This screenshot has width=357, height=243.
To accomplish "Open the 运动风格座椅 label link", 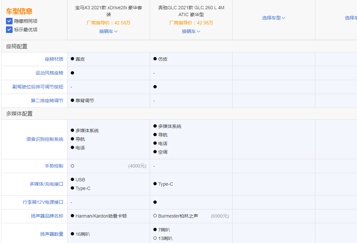I will (x=49, y=73).
